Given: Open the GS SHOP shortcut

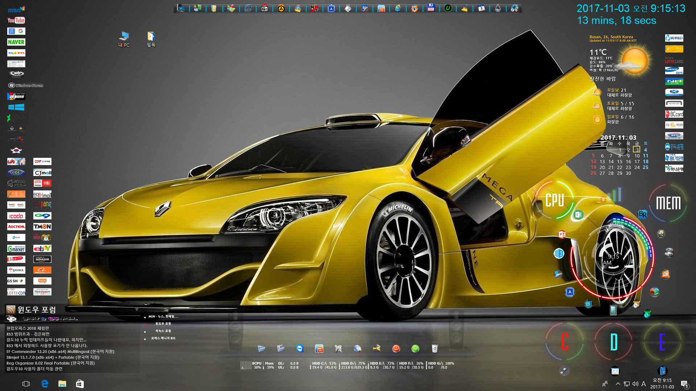Looking at the screenshot, I should [16, 281].
